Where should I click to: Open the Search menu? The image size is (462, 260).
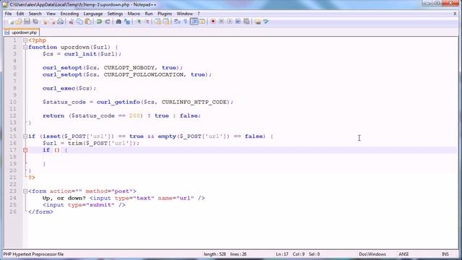[35, 14]
